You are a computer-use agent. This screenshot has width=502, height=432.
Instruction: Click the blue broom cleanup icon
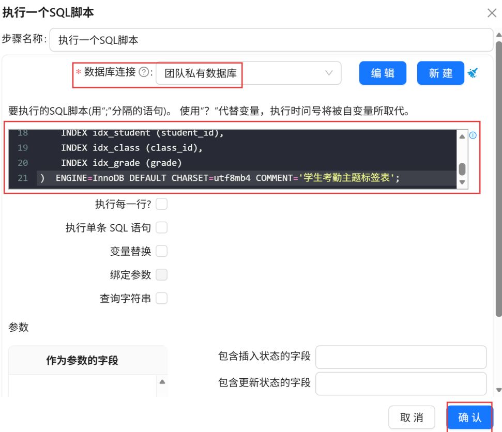point(473,73)
